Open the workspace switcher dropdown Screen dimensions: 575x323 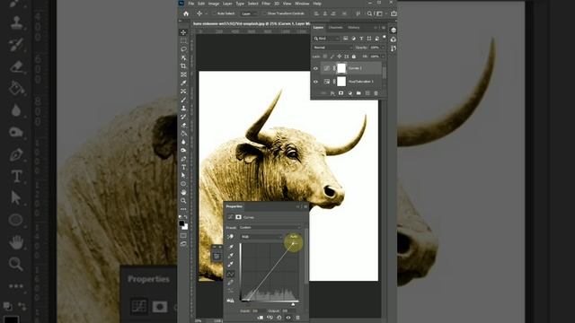[x=380, y=13]
